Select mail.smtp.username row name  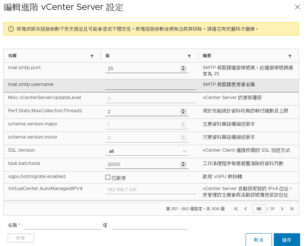[x=31, y=84]
